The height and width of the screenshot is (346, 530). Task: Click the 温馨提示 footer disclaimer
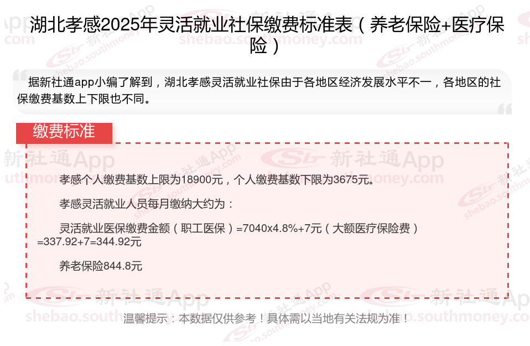[266, 318]
